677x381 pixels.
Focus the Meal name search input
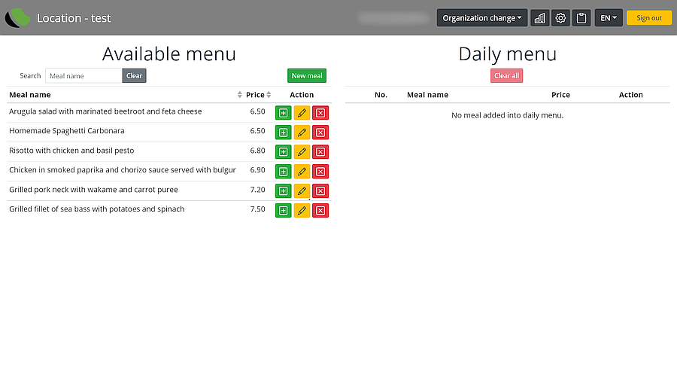(83, 75)
